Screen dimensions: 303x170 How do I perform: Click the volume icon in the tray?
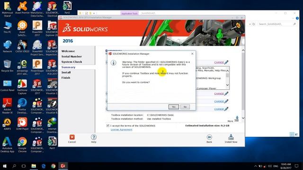pos(270,166)
